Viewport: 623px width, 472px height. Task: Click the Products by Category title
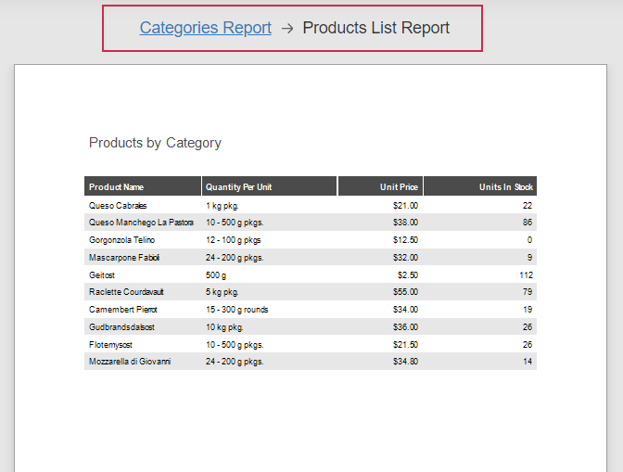tap(155, 143)
